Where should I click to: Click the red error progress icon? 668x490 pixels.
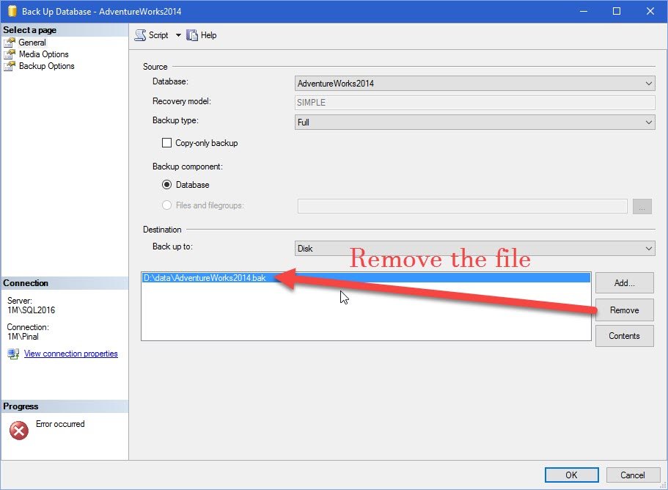click(19, 431)
